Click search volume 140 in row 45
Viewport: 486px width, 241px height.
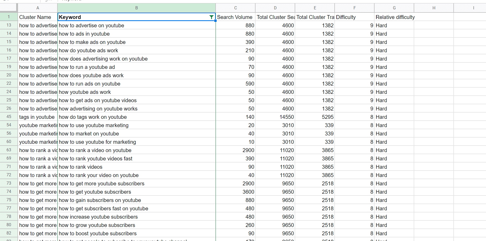pyautogui.click(x=235, y=117)
